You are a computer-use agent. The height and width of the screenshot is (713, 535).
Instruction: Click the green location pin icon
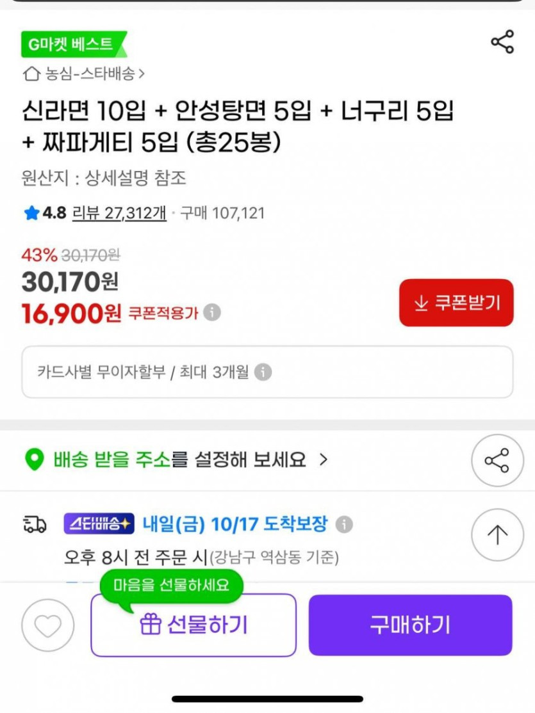pos(33,460)
